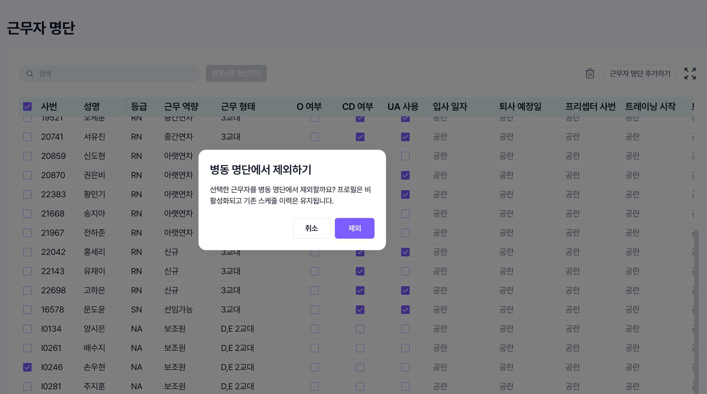707x394 pixels.
Task: Focus the 검색 search field
Action: click(110, 73)
